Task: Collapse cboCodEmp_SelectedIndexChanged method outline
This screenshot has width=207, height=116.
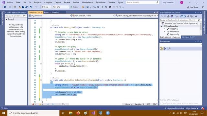Action: [x=41, y=80]
